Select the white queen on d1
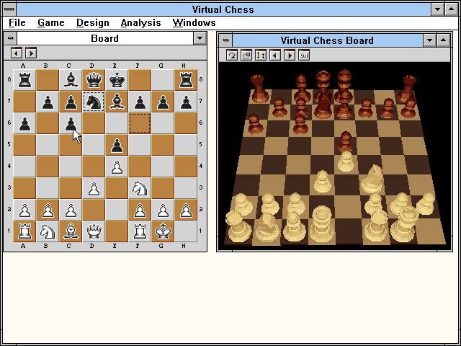The height and width of the screenshot is (346, 461). click(94, 231)
